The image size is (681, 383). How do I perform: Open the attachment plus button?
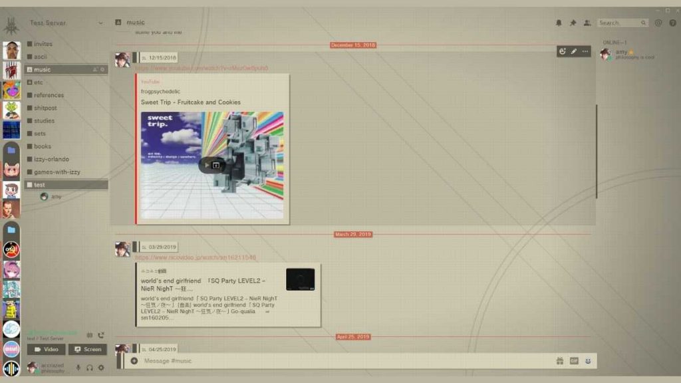tap(134, 361)
